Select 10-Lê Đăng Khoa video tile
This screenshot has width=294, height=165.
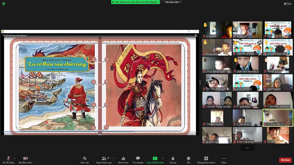point(217,65)
